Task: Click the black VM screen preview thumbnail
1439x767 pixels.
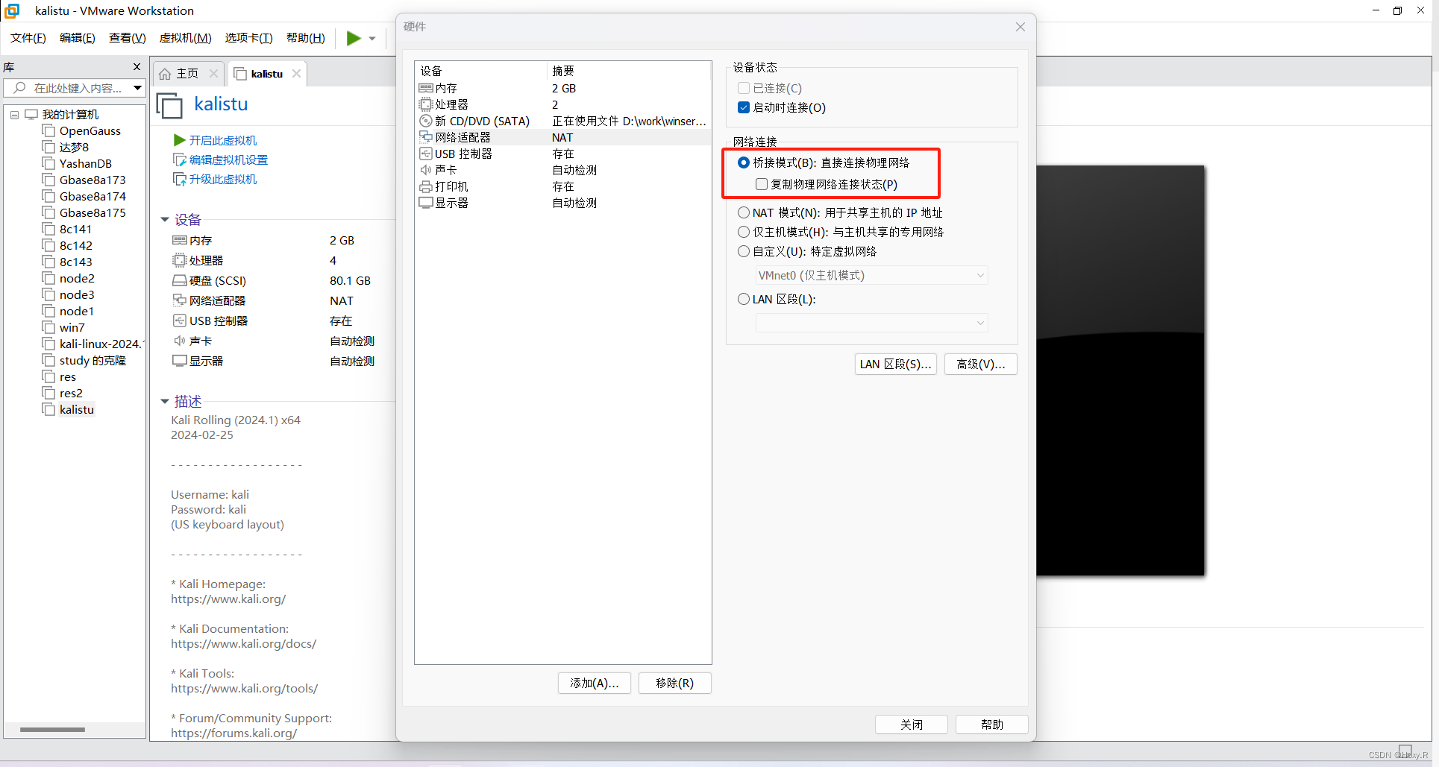Action: point(1120,370)
